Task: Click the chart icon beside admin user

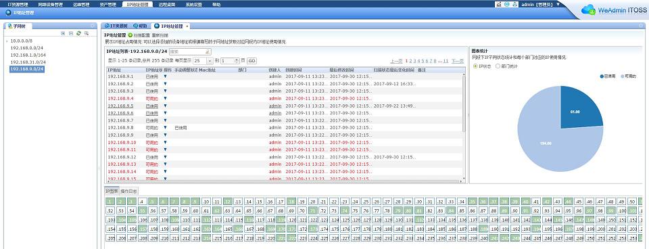Action: point(499,4)
